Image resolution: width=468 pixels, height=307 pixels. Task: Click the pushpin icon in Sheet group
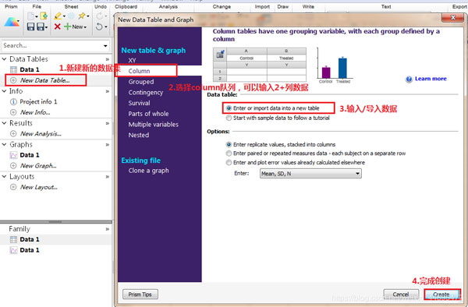click(x=82, y=16)
